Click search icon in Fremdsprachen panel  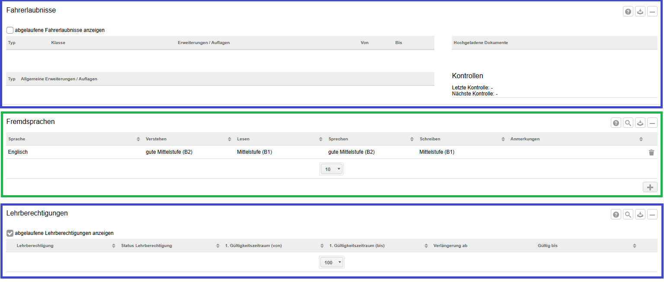628,123
